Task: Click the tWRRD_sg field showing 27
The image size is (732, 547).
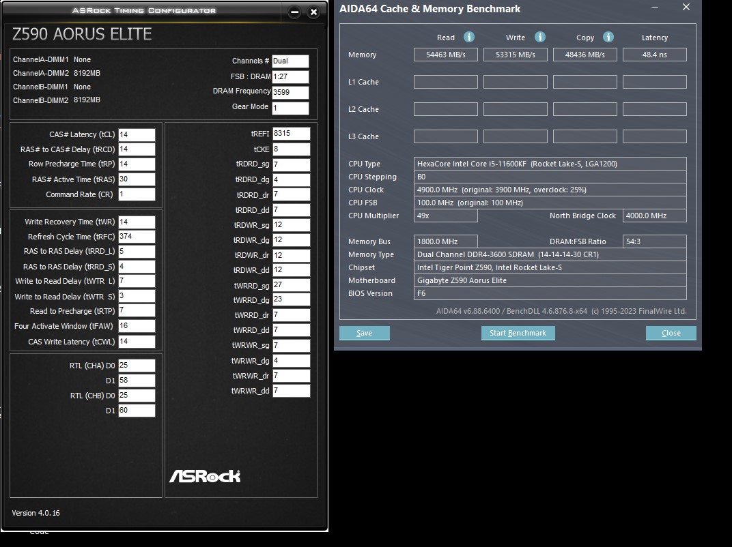Action: coord(292,285)
